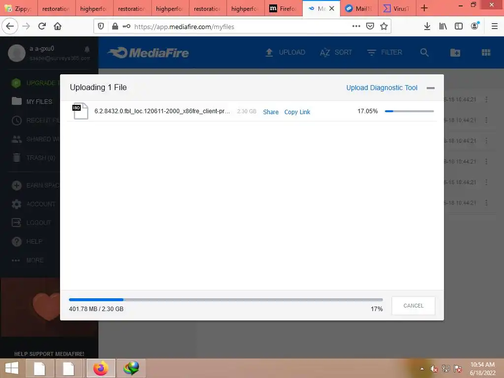Open the Windows Start button
Screen dimensions: 504x378
coord(12,368)
